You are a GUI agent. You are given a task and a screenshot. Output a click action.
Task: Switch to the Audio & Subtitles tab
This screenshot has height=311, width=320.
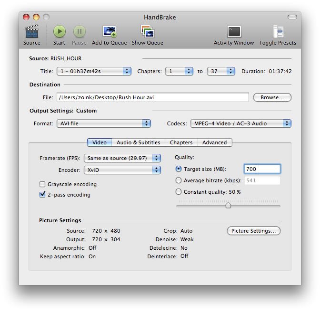tap(139, 142)
